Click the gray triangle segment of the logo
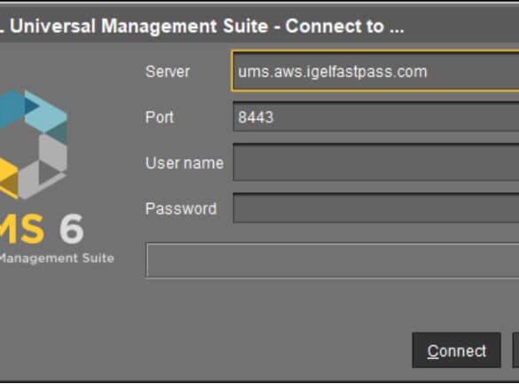This screenshot has height=384, width=519. pos(49,172)
